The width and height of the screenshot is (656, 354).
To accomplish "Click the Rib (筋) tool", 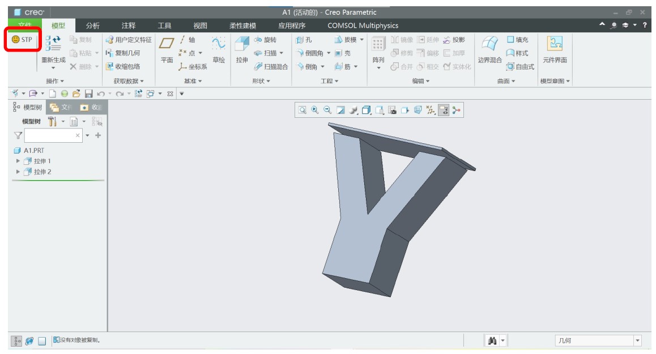I will (x=343, y=66).
